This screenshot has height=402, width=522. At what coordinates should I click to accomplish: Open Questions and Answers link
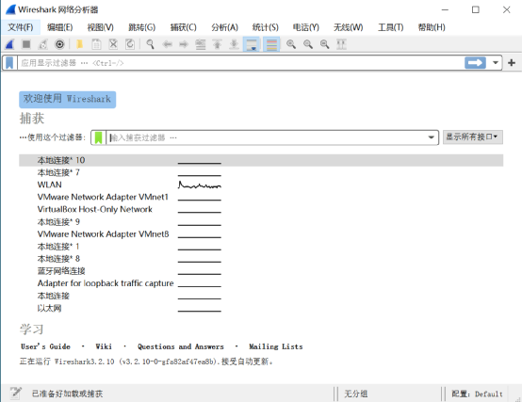click(x=181, y=346)
